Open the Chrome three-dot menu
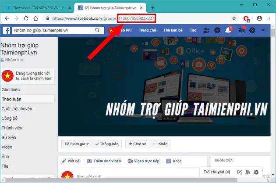This screenshot has height=183, width=276. pos(269,18)
